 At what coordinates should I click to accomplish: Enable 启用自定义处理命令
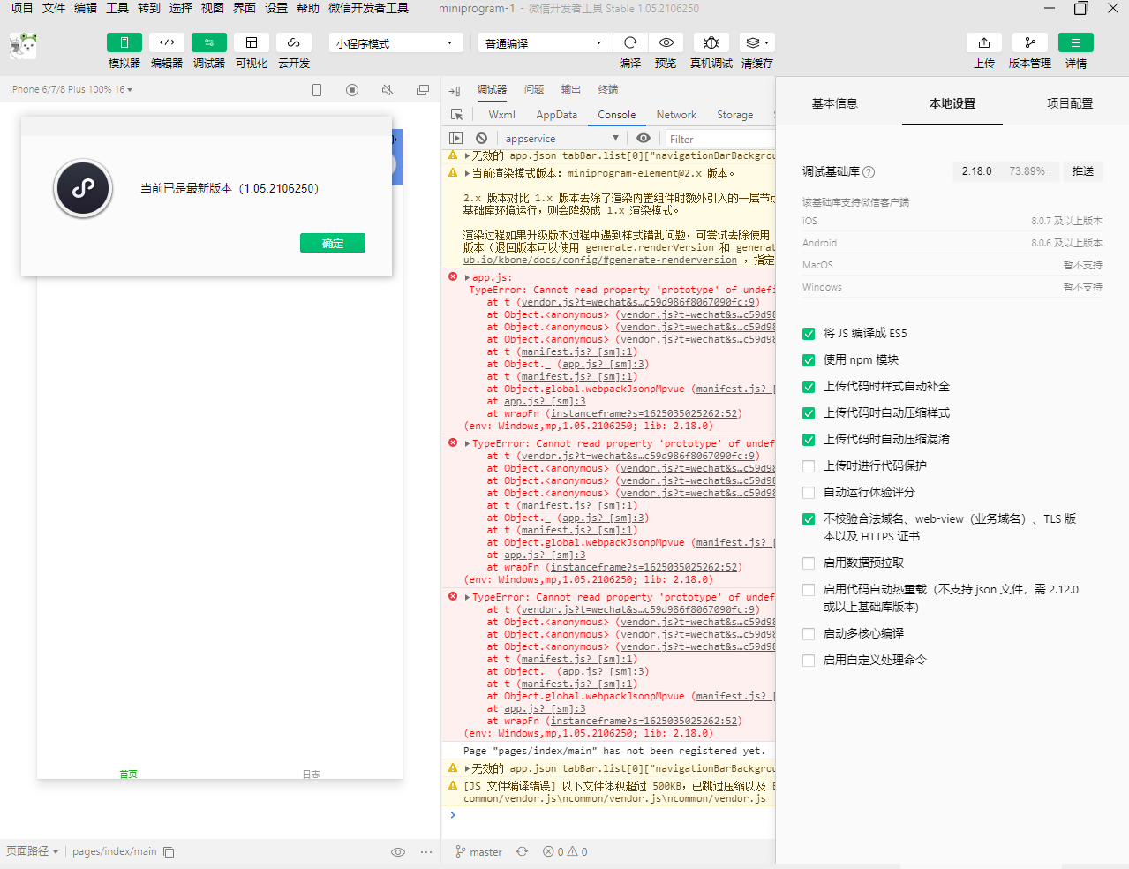(x=809, y=661)
